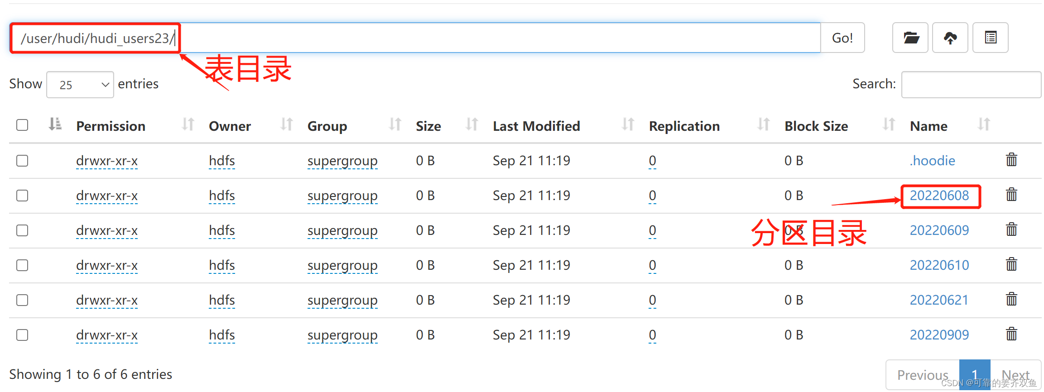Check the box for 20220608 row

tap(22, 196)
